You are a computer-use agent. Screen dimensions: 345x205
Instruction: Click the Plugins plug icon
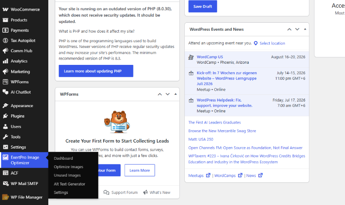coord(5,116)
